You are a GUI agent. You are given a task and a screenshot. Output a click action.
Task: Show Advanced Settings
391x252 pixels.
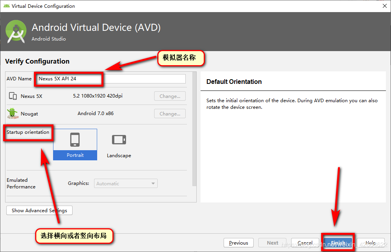point(39,210)
